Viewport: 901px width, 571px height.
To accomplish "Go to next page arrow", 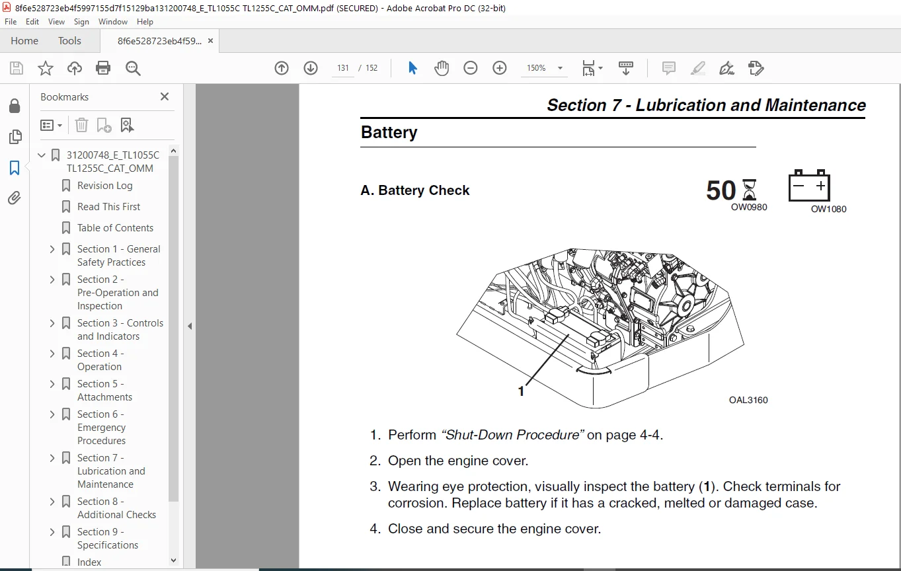I will tap(311, 68).
